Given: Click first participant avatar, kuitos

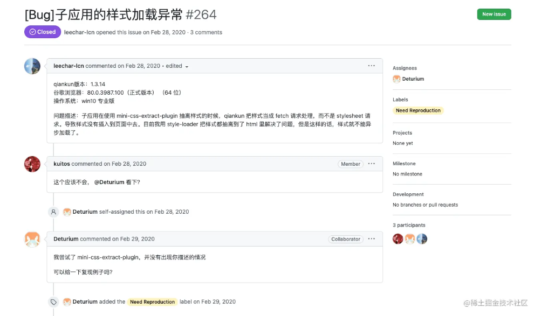Looking at the screenshot, I should (398, 239).
